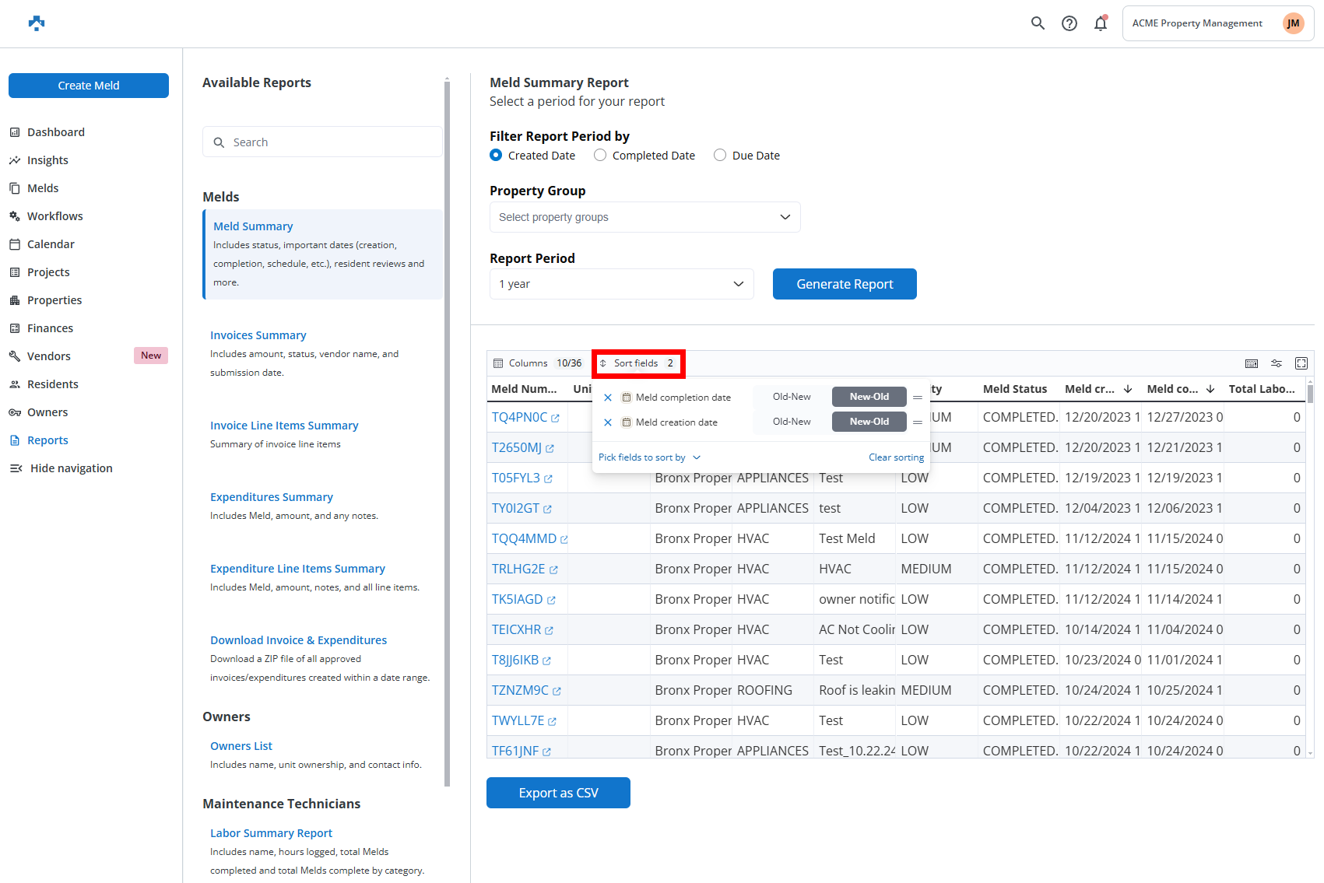Viewport: 1324px width, 883px height.
Task: Go to Workflows in the sidebar
Action: (54, 216)
